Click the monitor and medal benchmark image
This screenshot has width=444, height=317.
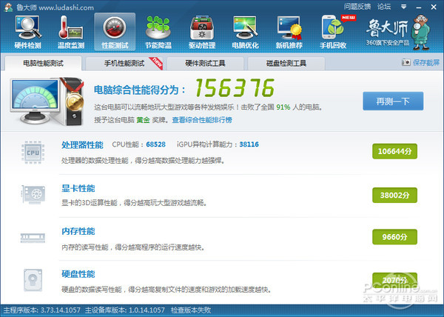[x=47, y=101]
